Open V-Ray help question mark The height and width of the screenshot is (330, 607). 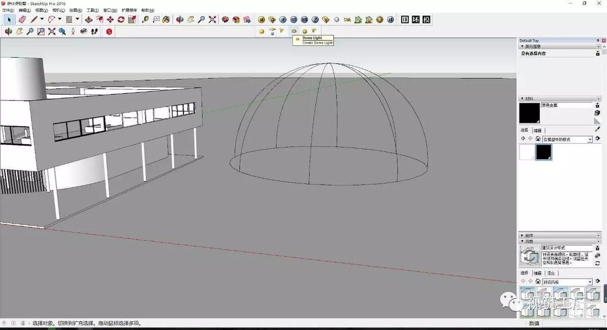[x=315, y=20]
